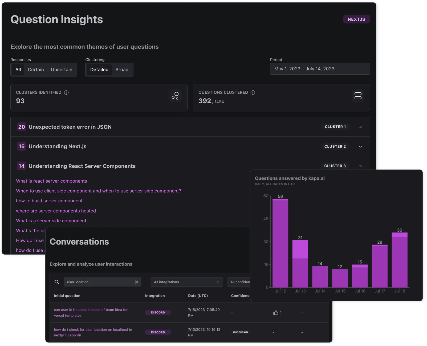Click the Jul 15 bar labeled 12
The height and width of the screenshot is (346, 427).
(340, 278)
